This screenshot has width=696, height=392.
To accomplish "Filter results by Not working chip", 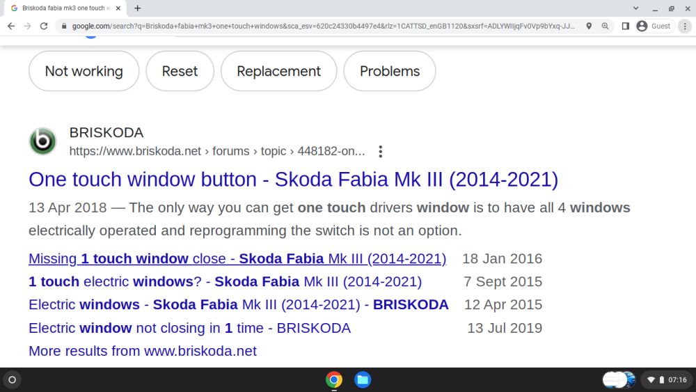I will tap(84, 71).
